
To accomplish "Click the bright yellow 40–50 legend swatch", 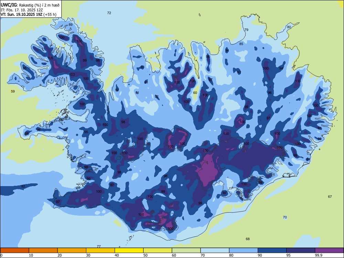I will pos(129,250).
